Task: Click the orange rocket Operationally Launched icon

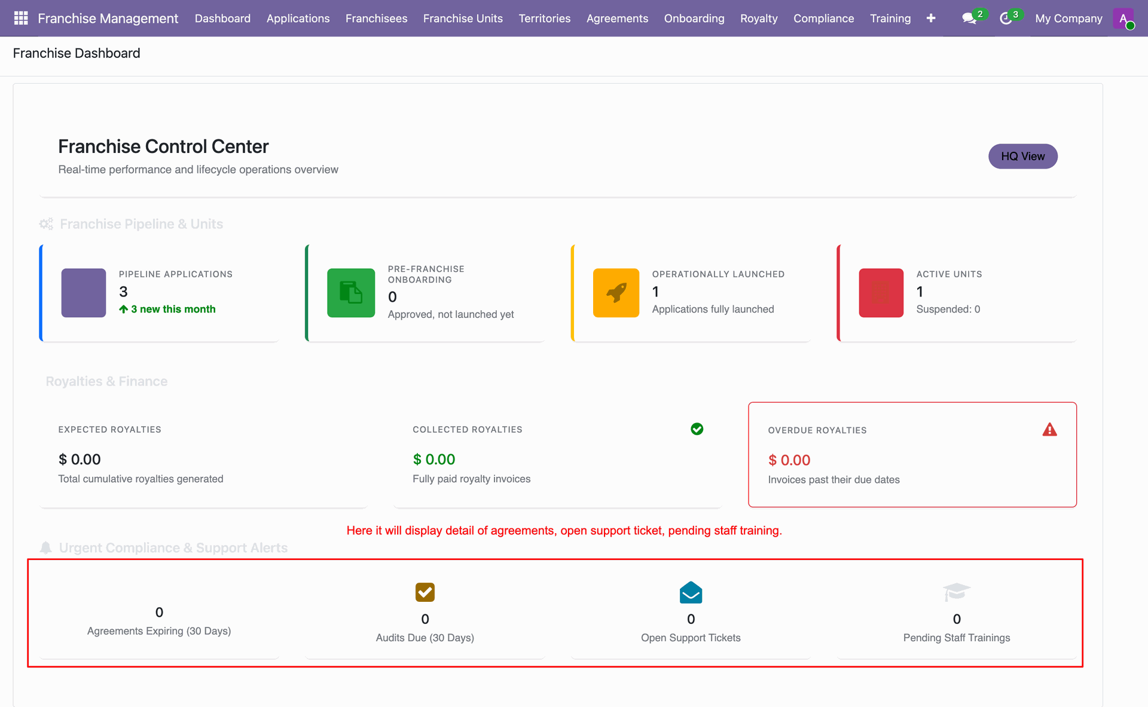Action: (x=616, y=293)
